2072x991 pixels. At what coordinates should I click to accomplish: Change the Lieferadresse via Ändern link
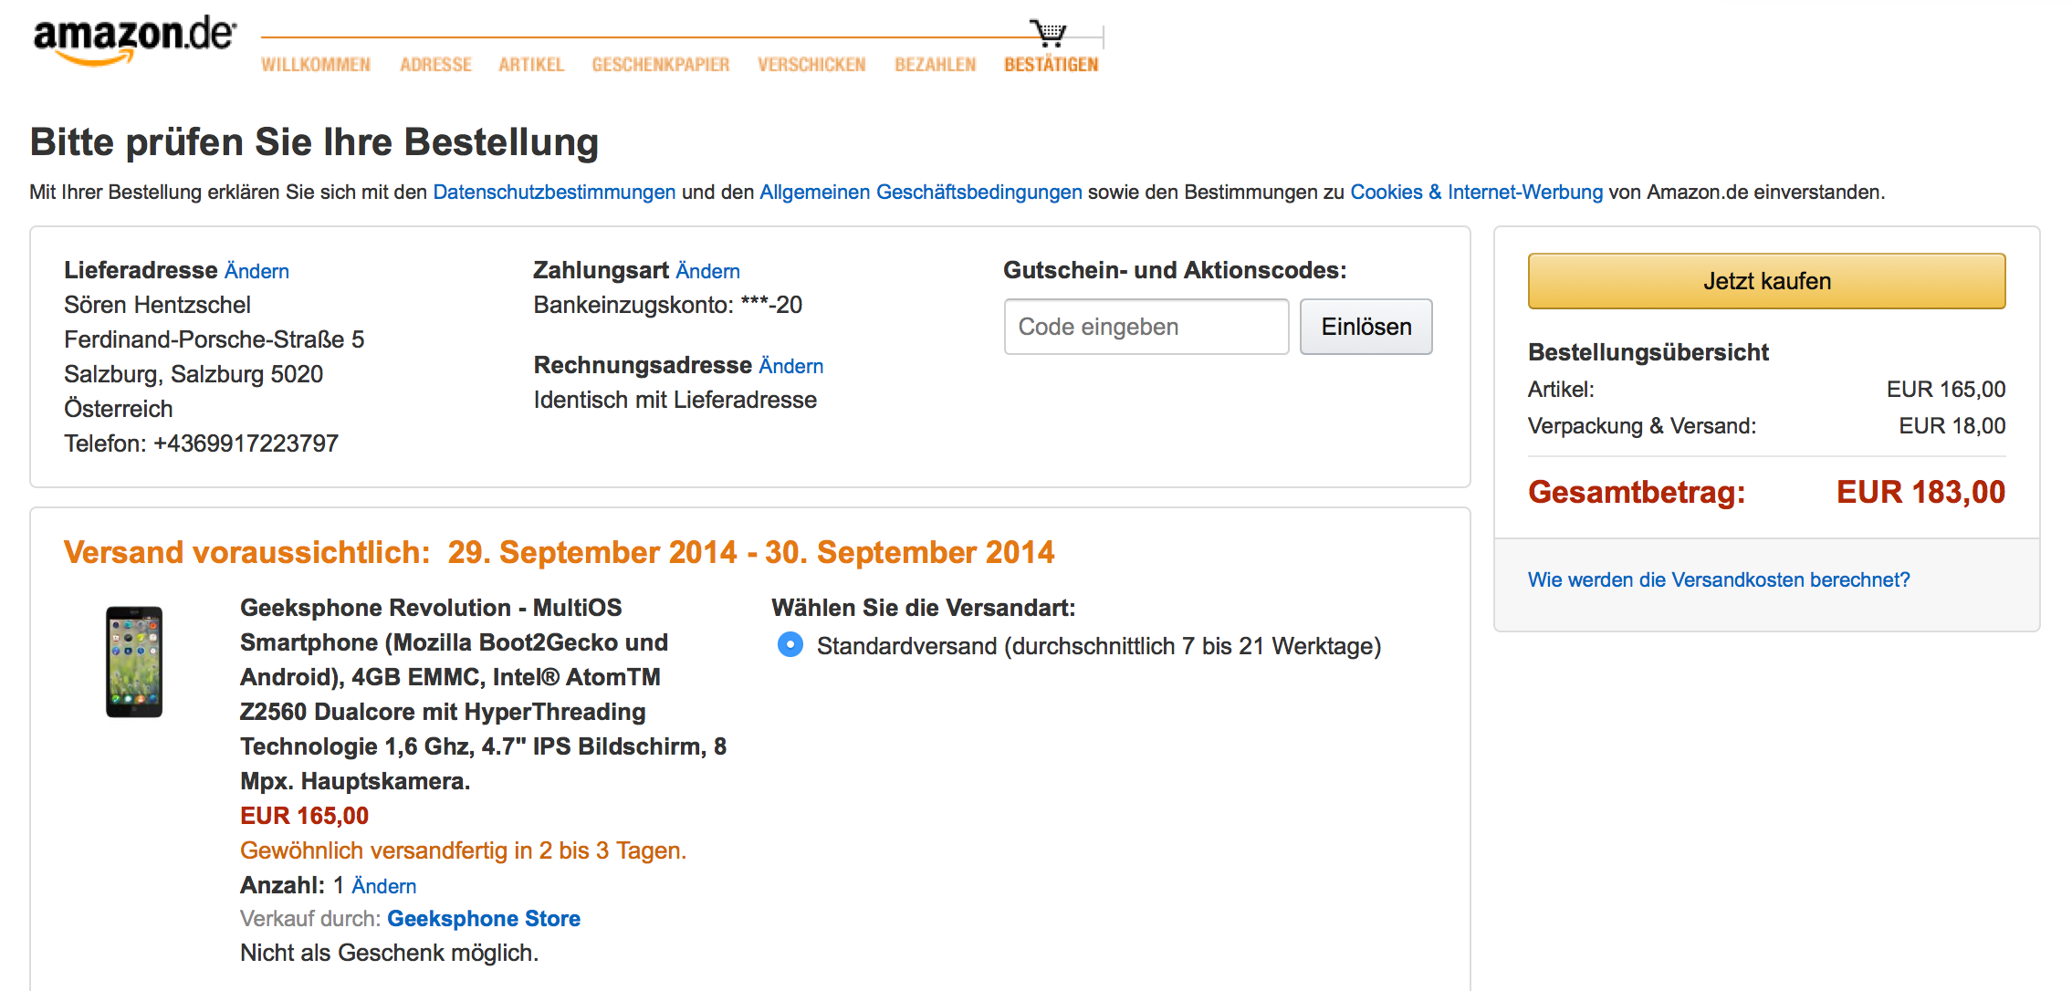[256, 271]
